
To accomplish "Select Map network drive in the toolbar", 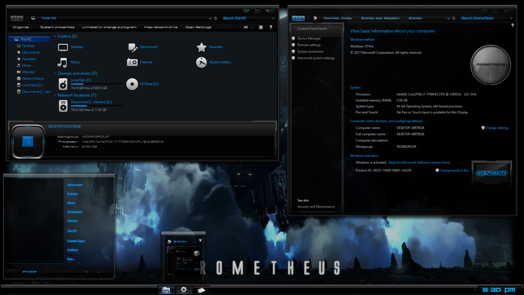I will (161, 27).
